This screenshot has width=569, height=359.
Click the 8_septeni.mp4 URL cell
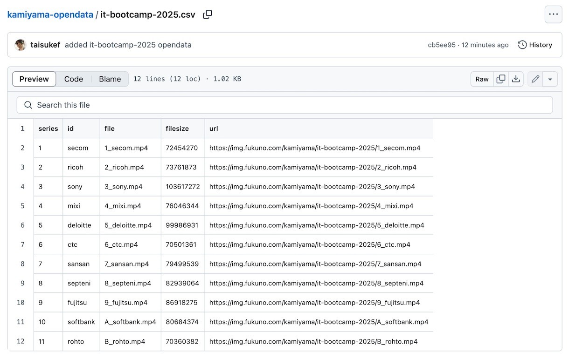pyautogui.click(x=319, y=283)
